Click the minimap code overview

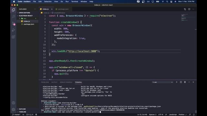click(188, 18)
